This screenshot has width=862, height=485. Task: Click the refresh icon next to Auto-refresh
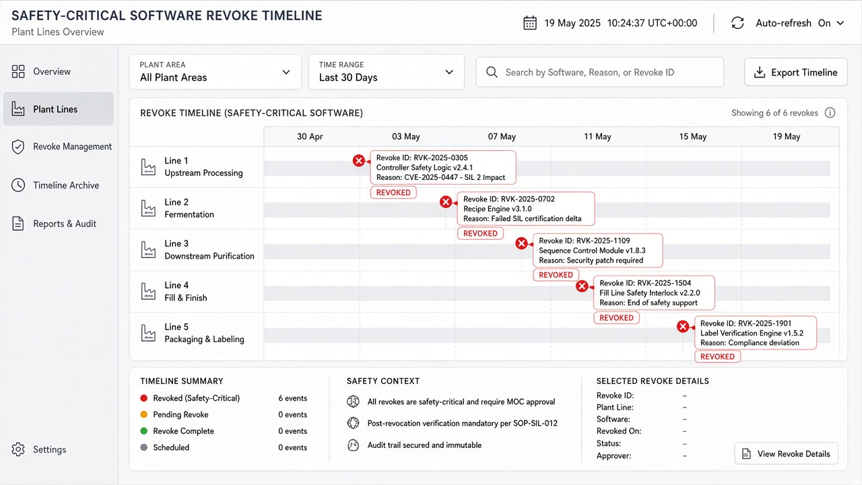[737, 23]
